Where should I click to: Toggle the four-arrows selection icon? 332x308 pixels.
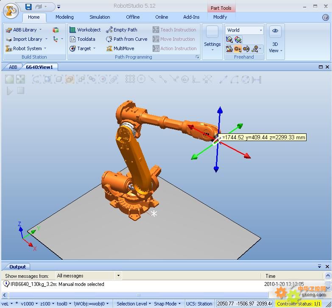pyautogui.click(x=20, y=79)
